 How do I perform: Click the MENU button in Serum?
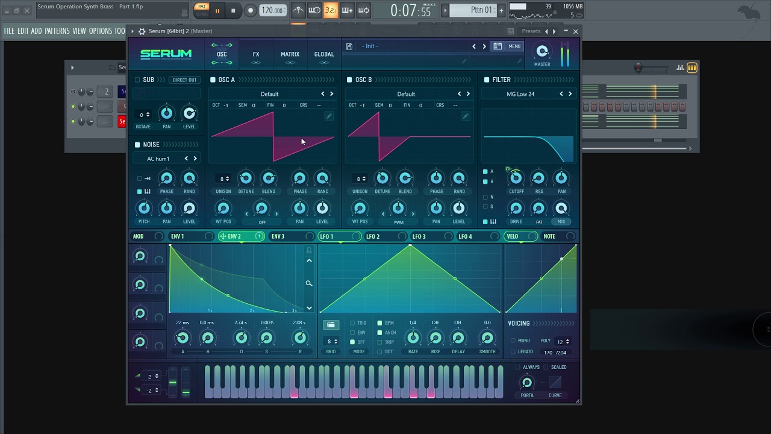click(514, 46)
